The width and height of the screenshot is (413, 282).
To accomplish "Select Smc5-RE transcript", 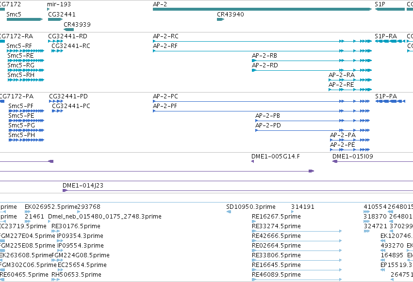I will pos(26,61).
